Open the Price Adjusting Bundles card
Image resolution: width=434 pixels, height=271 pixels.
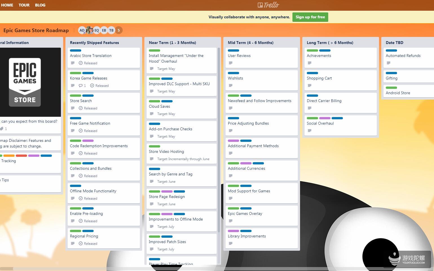point(262,125)
